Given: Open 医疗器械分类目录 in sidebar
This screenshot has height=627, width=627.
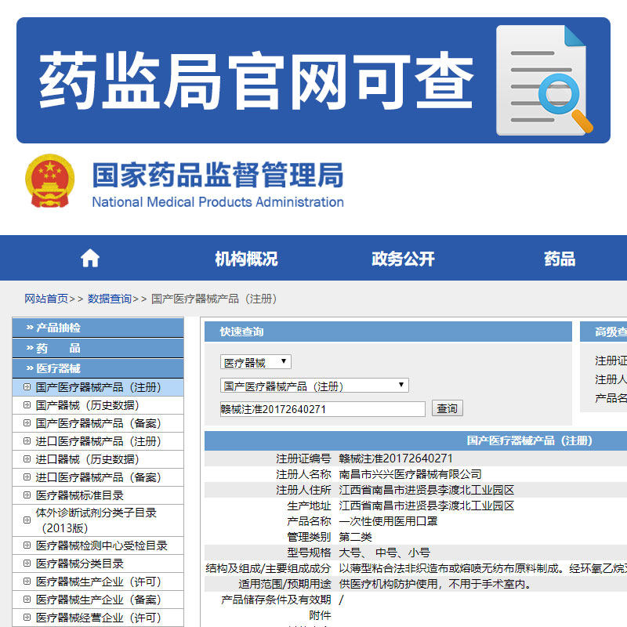Looking at the screenshot, I should click(x=98, y=564).
